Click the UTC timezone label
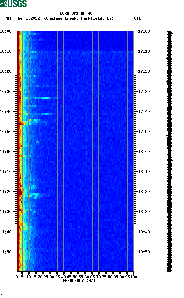The height and width of the screenshot is (298, 184). [x=138, y=18]
